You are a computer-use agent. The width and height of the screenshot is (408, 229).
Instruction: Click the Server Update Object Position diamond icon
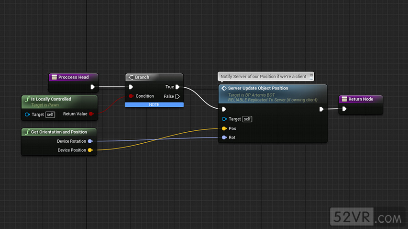coord(224,88)
